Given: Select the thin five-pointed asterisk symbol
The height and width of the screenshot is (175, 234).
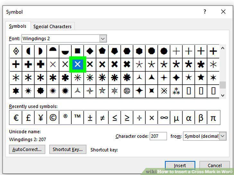Looking at the screenshot, I should [139, 64].
